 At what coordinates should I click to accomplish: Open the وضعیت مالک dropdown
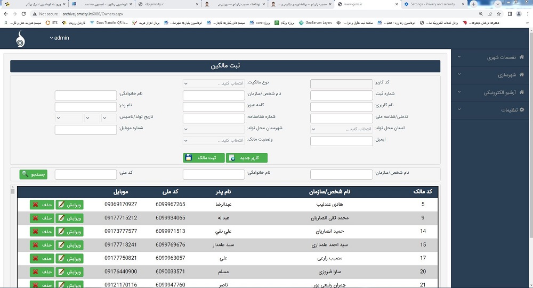coord(214,140)
